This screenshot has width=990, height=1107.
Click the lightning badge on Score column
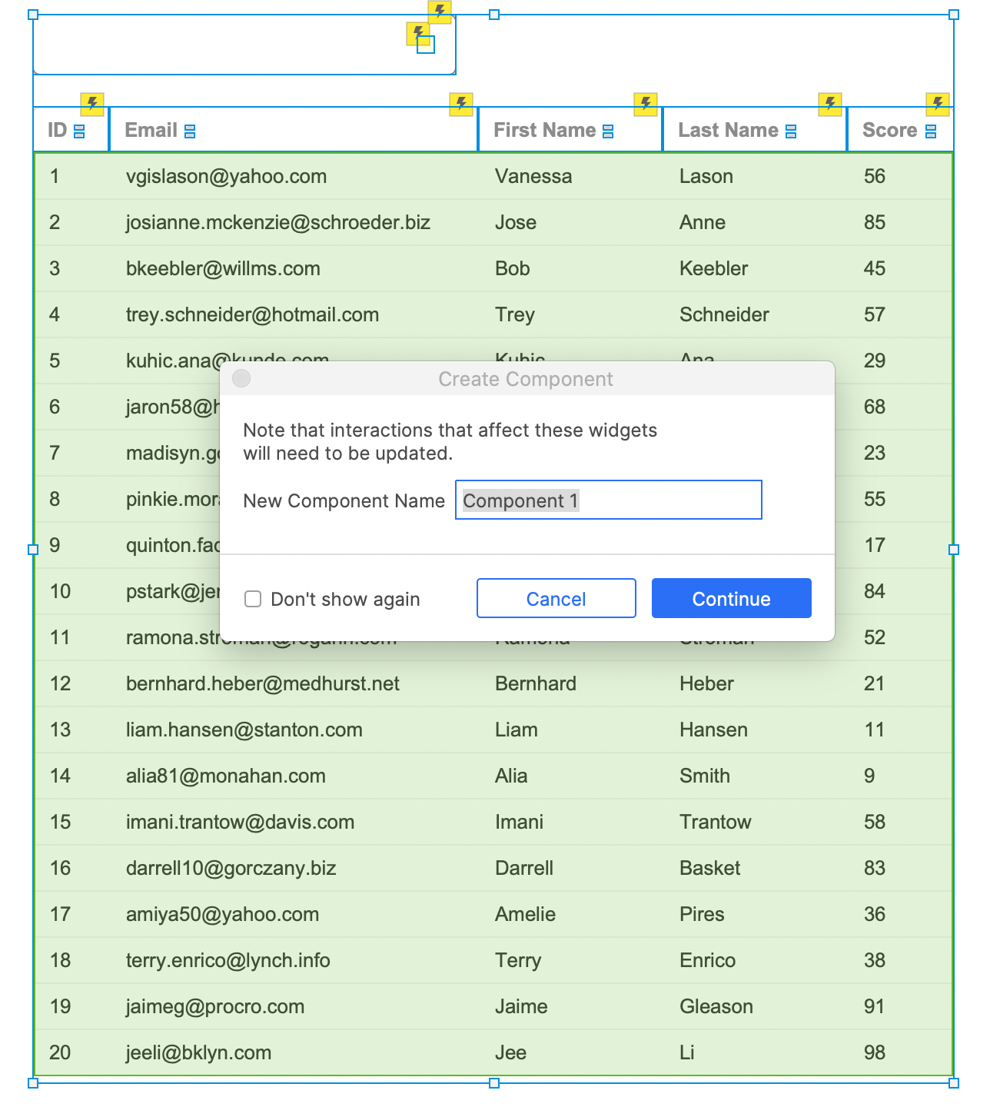tap(938, 104)
